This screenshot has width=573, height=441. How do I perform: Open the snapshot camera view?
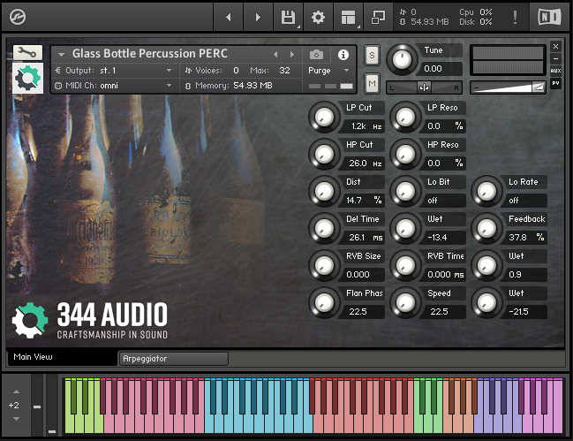[316, 55]
